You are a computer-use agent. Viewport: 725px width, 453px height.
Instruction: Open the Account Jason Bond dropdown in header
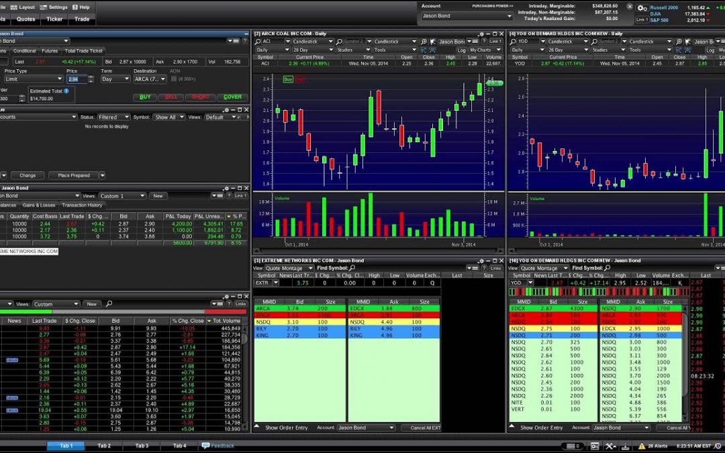(x=467, y=15)
